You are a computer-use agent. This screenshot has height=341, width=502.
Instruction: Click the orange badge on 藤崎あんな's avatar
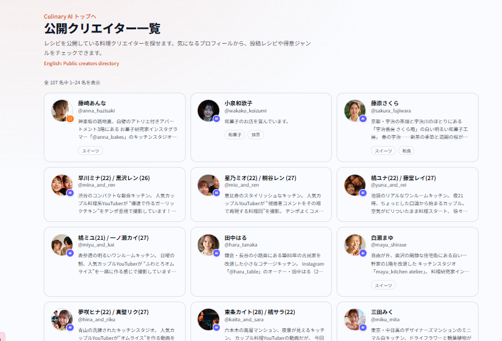(x=70, y=119)
